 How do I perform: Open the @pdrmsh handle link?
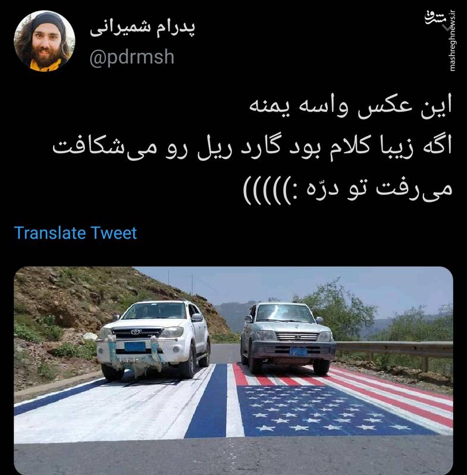(x=132, y=58)
